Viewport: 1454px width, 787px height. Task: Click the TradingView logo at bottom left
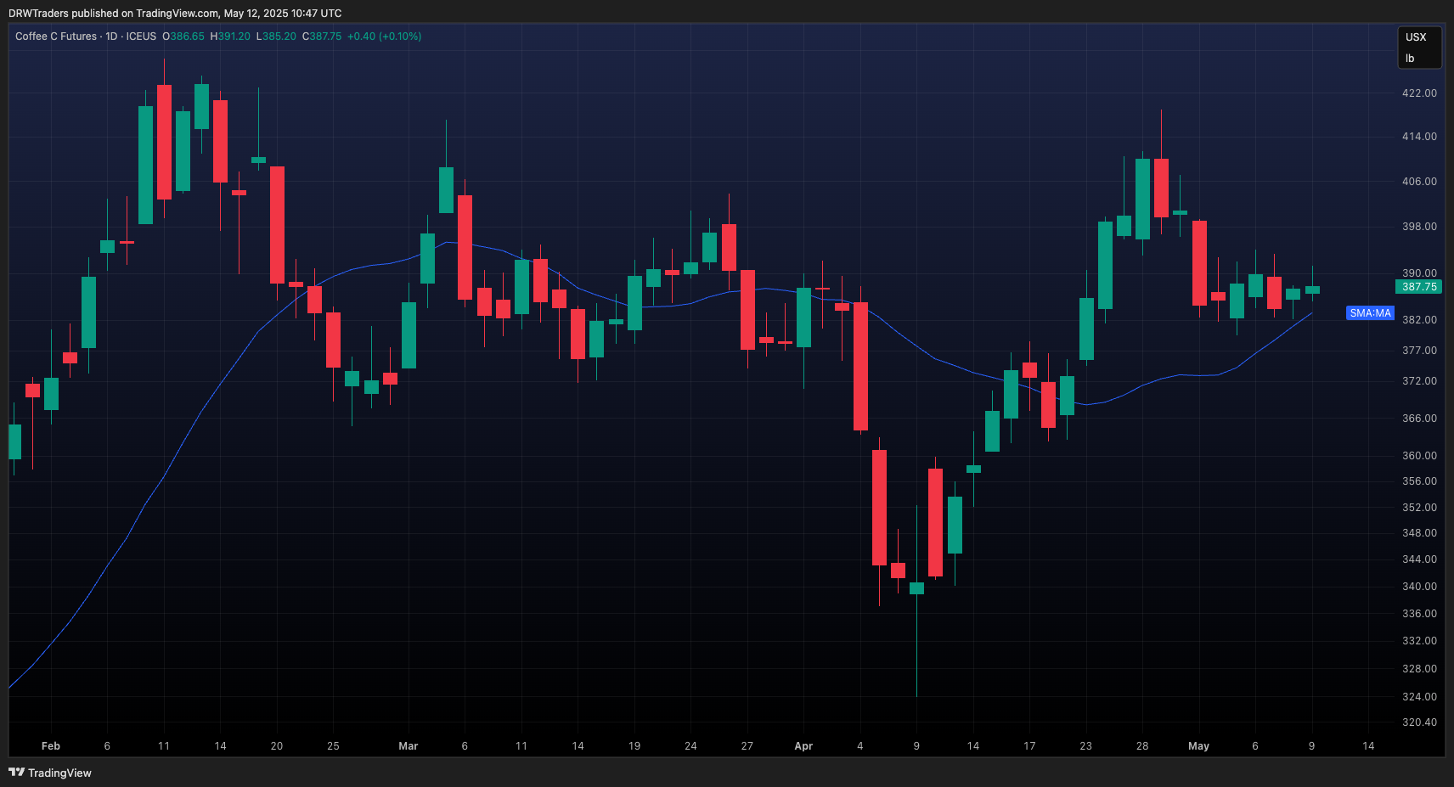(x=50, y=773)
